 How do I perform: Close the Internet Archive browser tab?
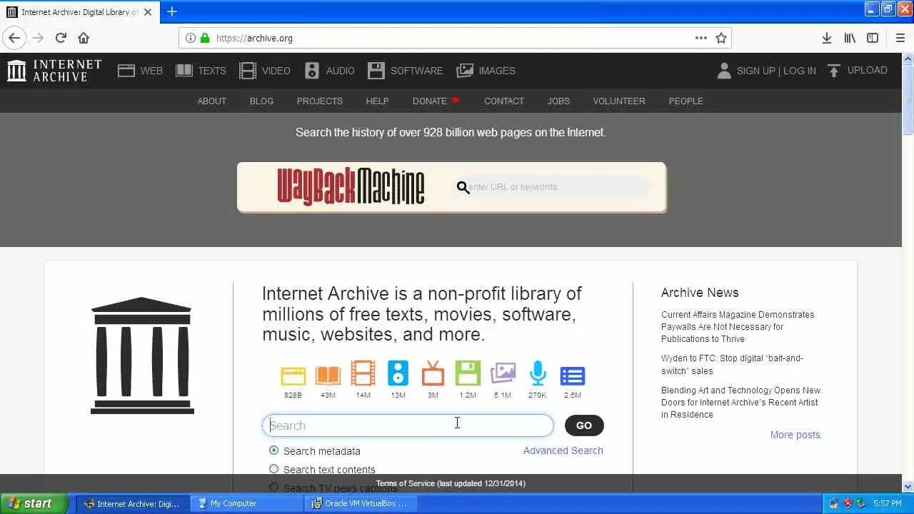pos(148,12)
